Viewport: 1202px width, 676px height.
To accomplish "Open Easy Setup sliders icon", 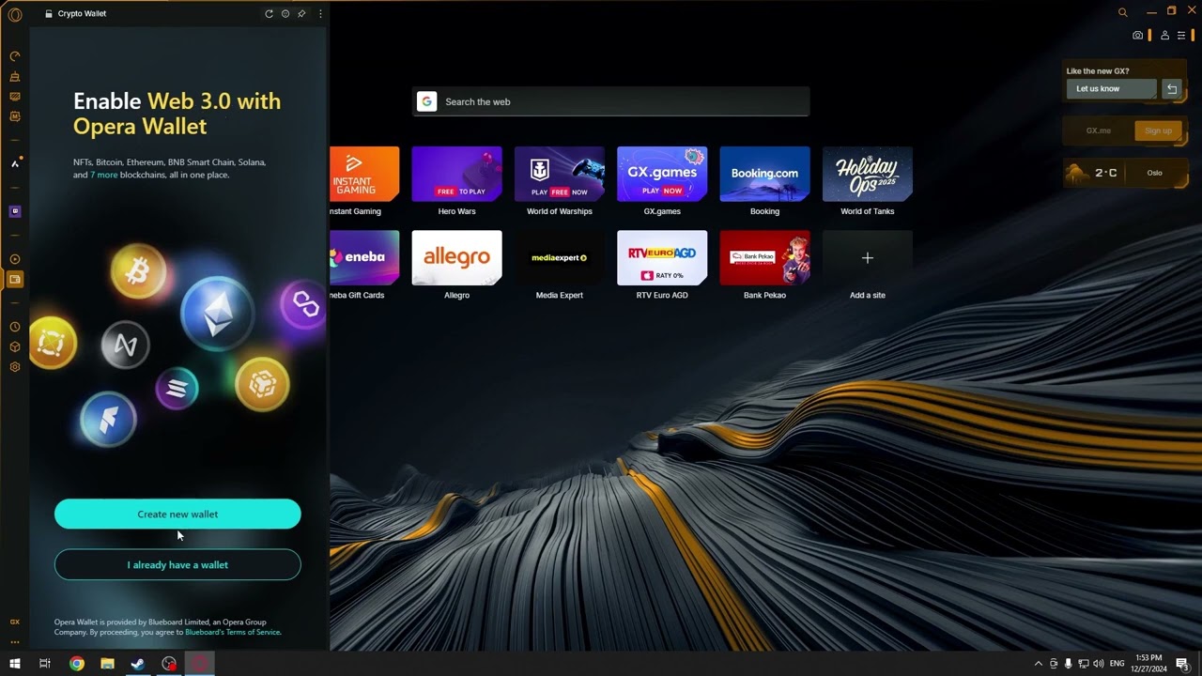I will pyautogui.click(x=1181, y=36).
